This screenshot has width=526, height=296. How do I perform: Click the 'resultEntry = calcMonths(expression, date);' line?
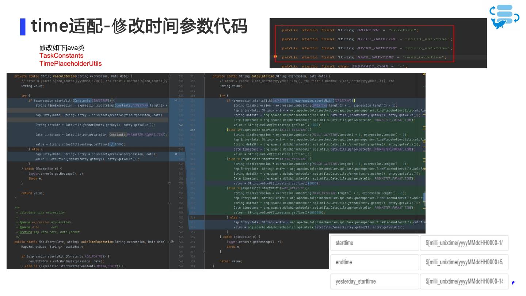coord(66,261)
